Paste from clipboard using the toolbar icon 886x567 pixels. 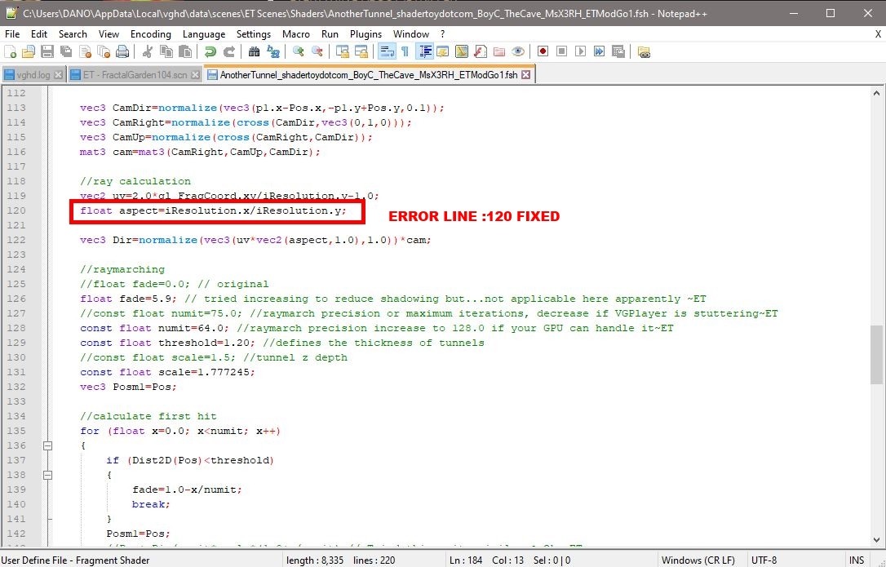(x=184, y=52)
